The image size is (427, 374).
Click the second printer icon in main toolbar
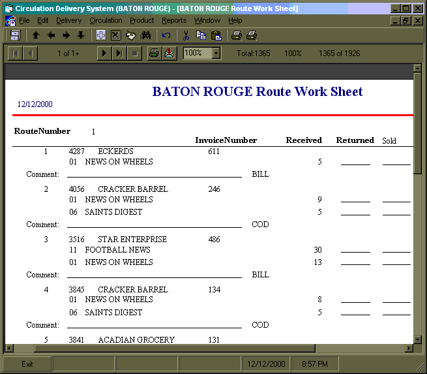coord(252,35)
